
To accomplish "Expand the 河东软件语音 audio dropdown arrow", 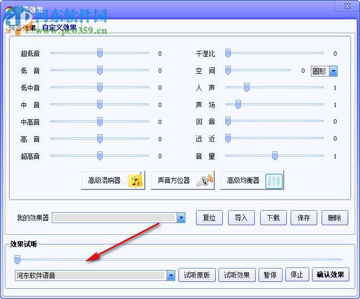I will tap(171, 275).
